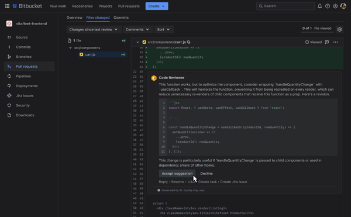Click the Bitbucket logo

tap(27, 6)
